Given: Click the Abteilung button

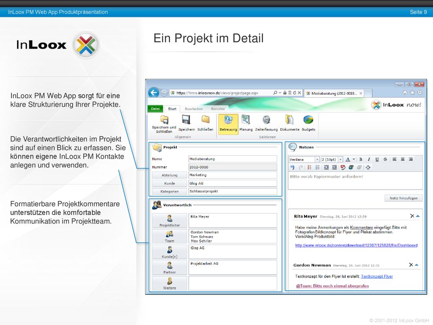Looking at the screenshot, I should (169, 175).
